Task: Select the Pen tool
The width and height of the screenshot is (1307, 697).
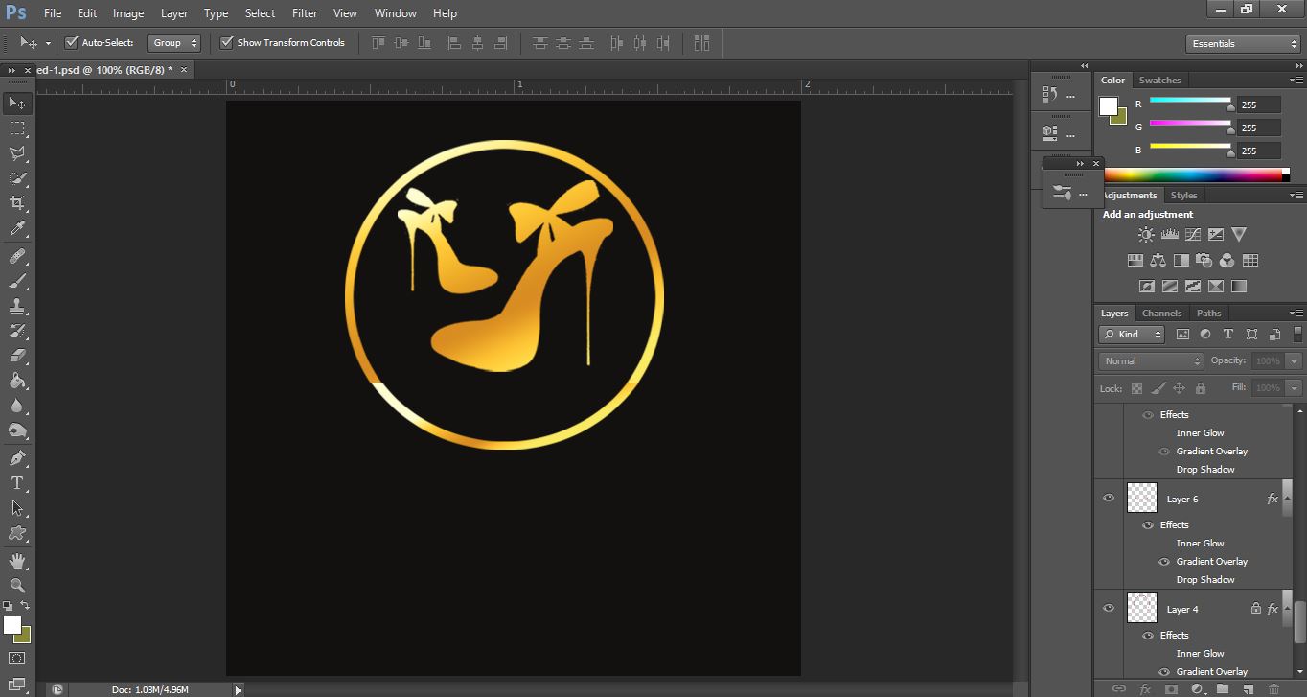Action: click(x=17, y=458)
